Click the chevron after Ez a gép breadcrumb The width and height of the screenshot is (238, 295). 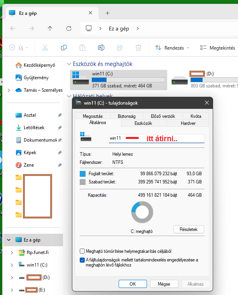pyautogui.click(x=138, y=28)
